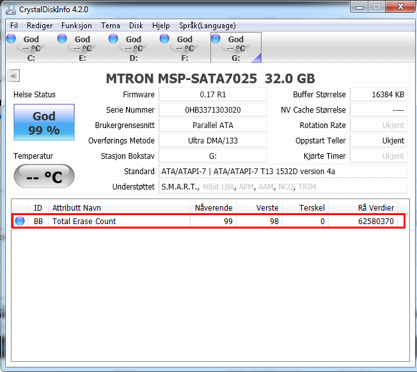
Task: Click the Kjørte Timer Ukjent field
Action: [379, 156]
